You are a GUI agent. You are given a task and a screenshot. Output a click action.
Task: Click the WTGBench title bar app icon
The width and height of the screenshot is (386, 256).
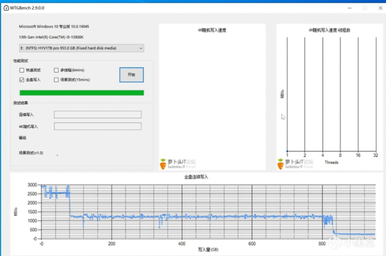6,8
